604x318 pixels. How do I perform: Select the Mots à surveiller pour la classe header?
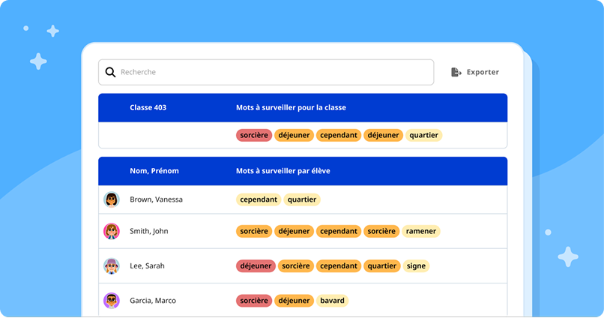291,107
